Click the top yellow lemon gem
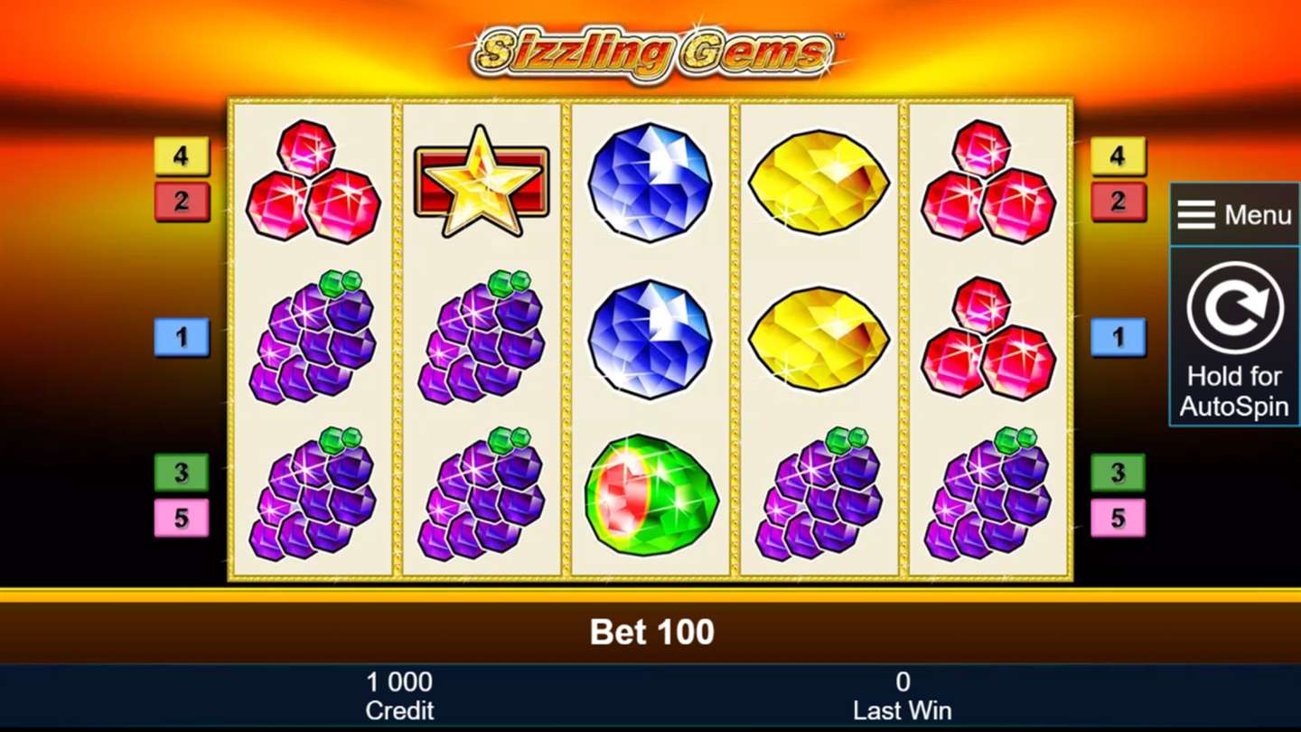 click(819, 183)
